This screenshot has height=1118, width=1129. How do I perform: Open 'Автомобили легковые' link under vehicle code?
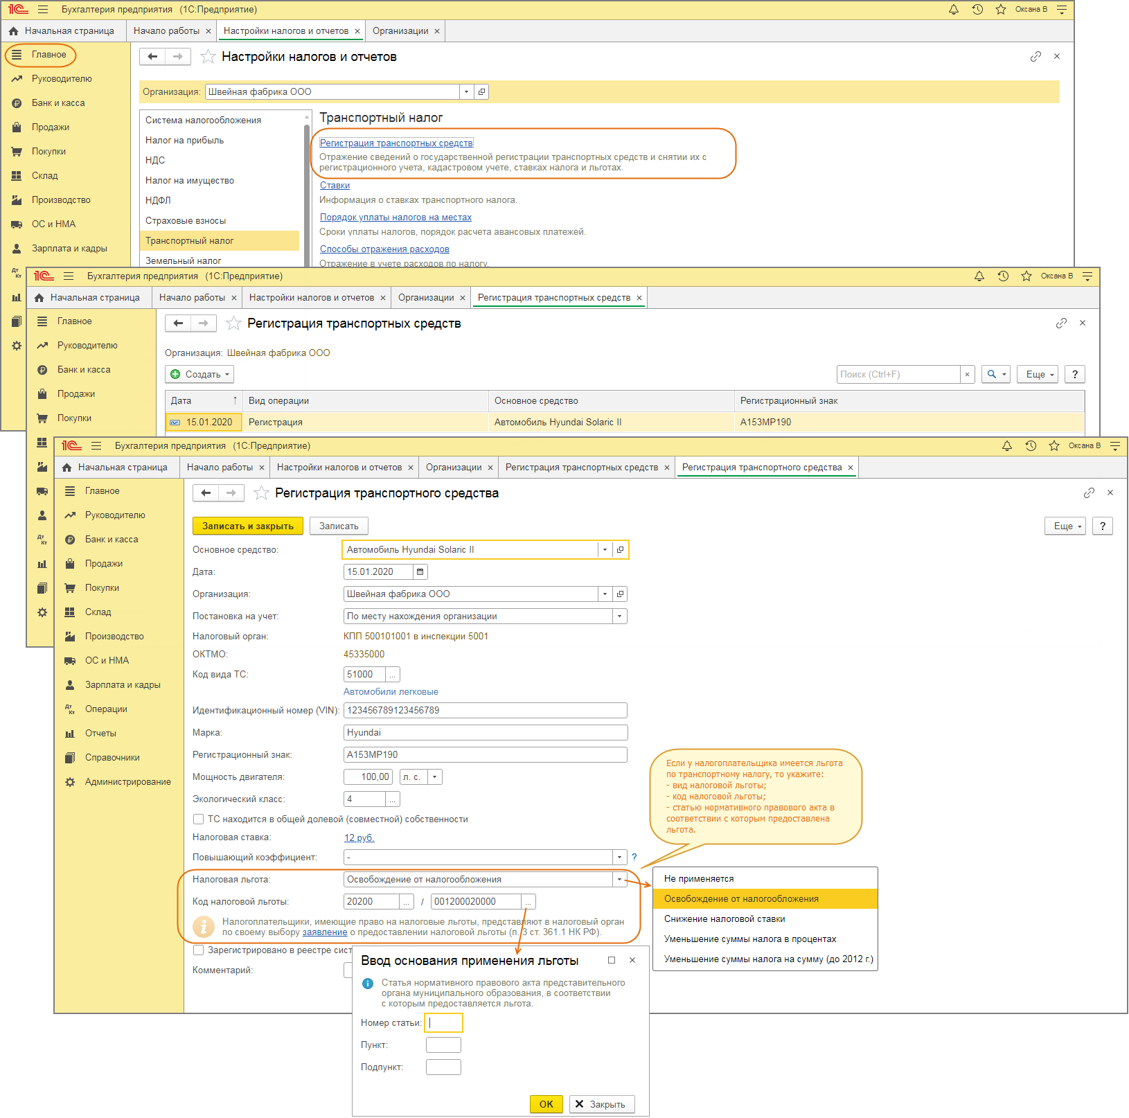coord(391,692)
